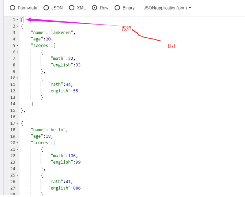Select the XML radio button
Screen dimensions: 245x197
click(x=72, y=8)
